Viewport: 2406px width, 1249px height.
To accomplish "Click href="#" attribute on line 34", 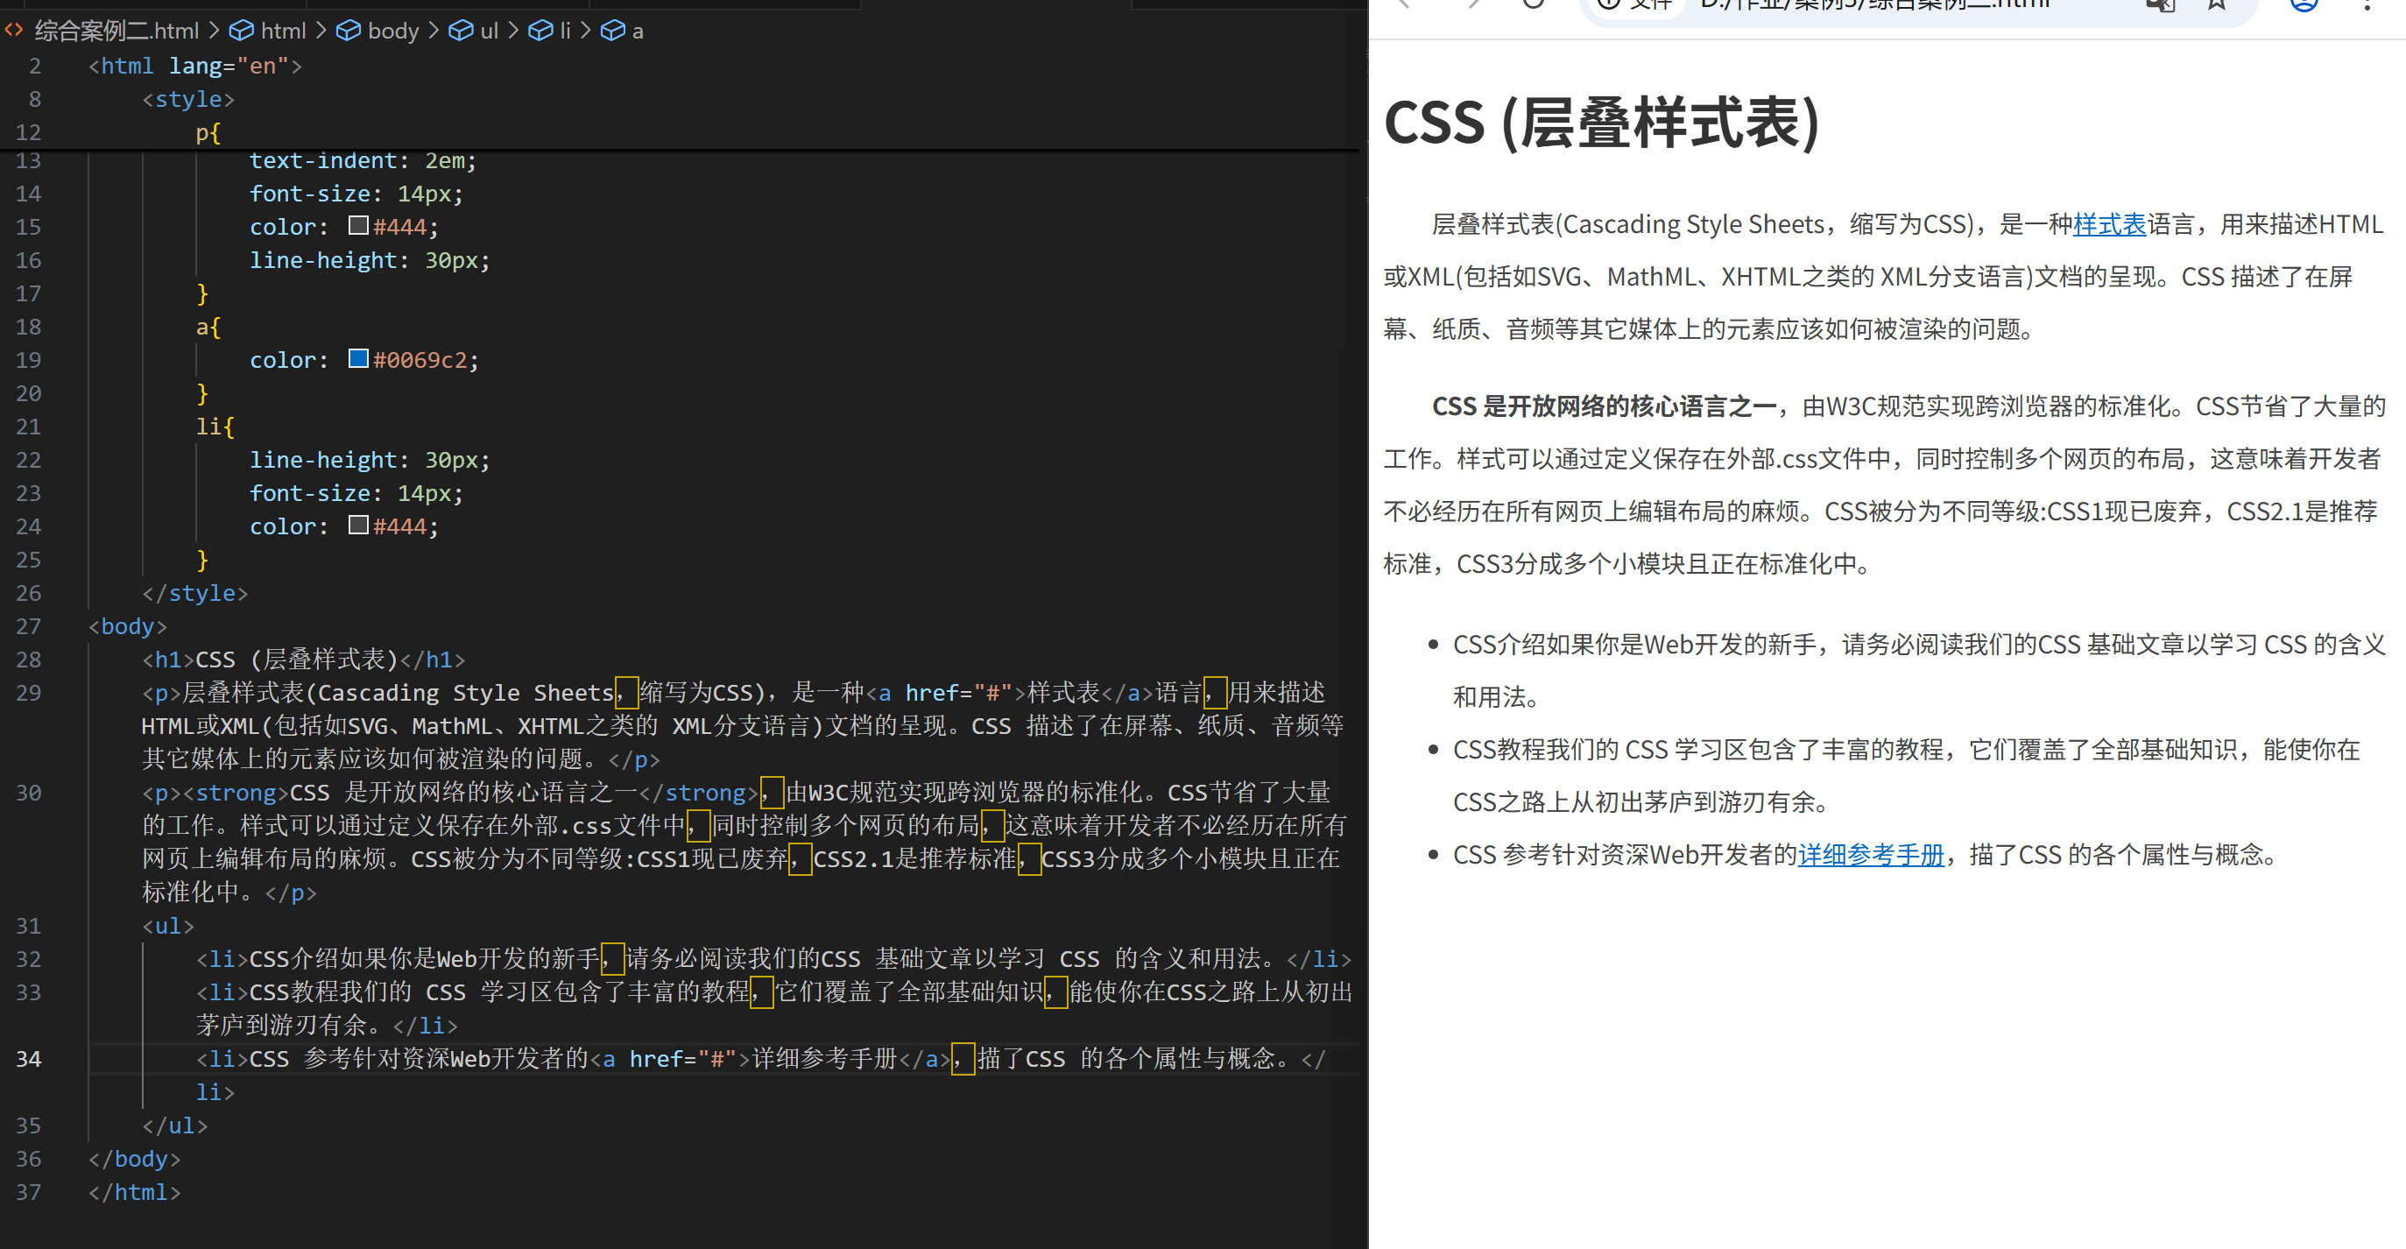I will (683, 1058).
